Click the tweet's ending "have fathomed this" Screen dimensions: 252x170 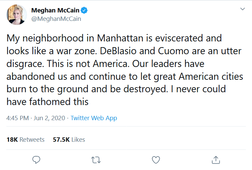[x=48, y=101]
